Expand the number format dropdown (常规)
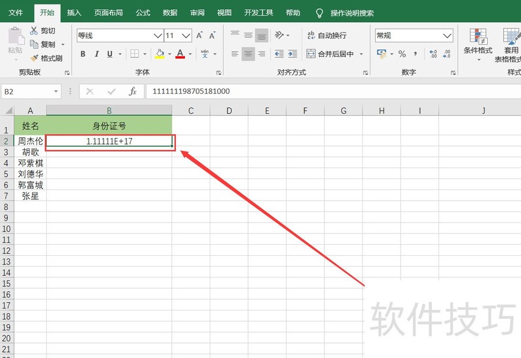The image size is (521, 358). [x=447, y=36]
